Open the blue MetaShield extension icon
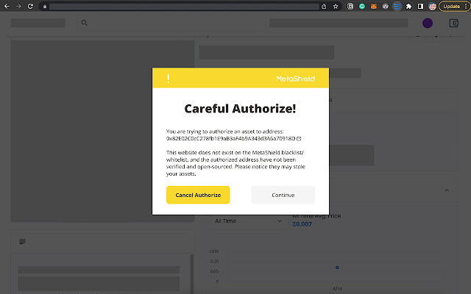 [x=397, y=7]
